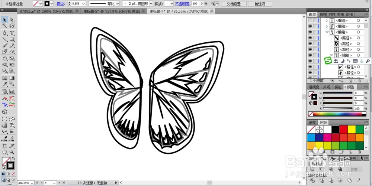
Task: Show the hidden topmost group layer
Action: click(x=310, y=20)
